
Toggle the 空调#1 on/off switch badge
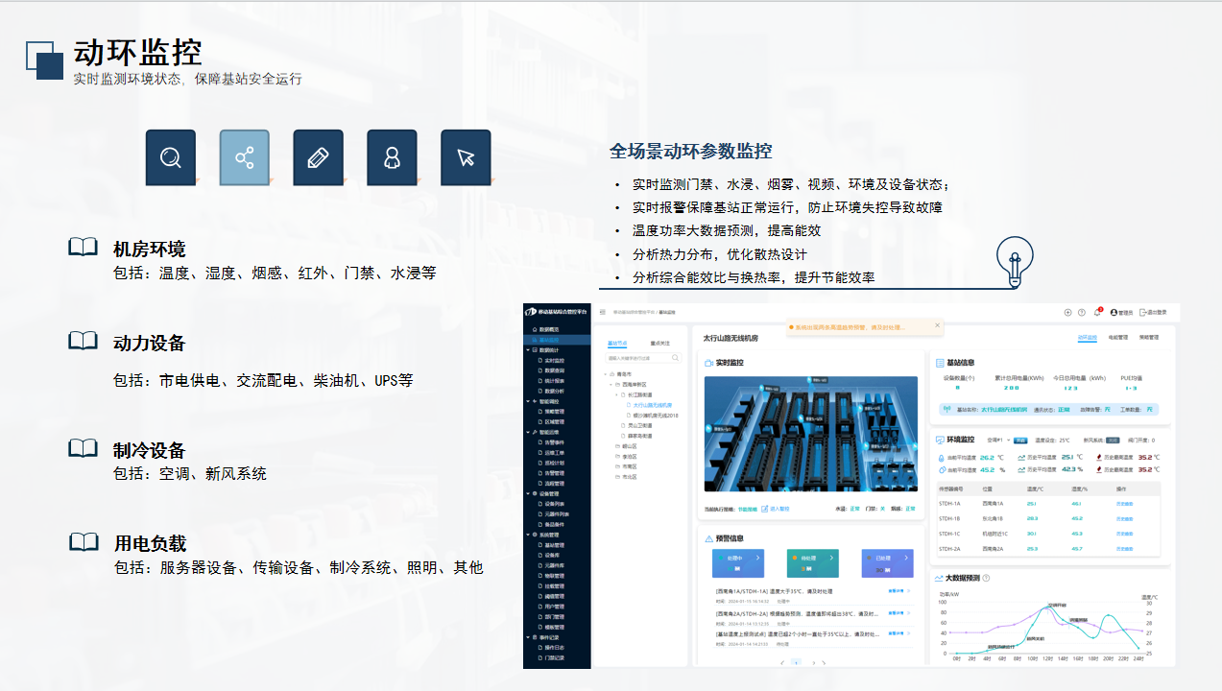click(1021, 441)
